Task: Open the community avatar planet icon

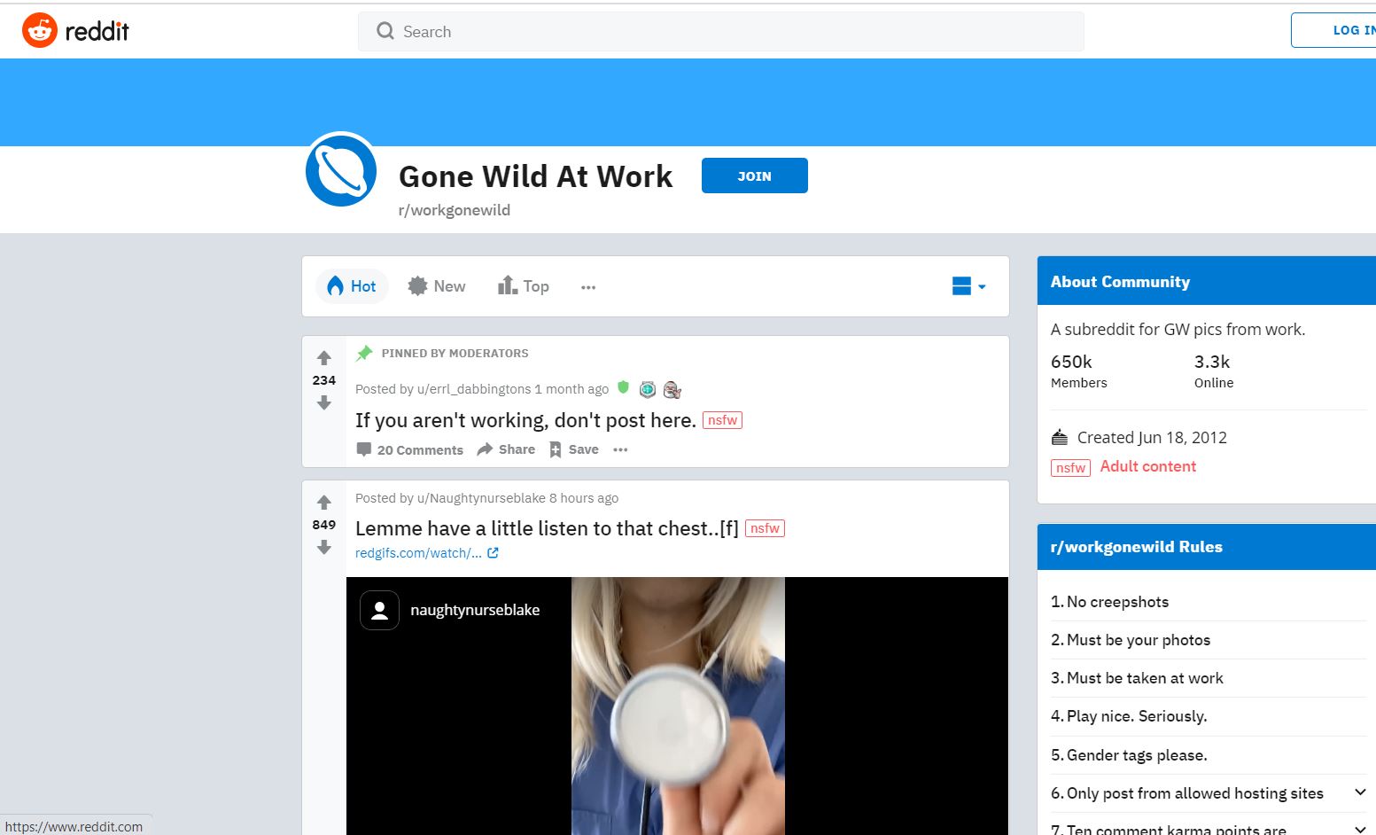Action: click(341, 171)
